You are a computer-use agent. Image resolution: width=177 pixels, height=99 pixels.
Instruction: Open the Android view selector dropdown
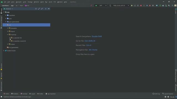coord(8,9)
